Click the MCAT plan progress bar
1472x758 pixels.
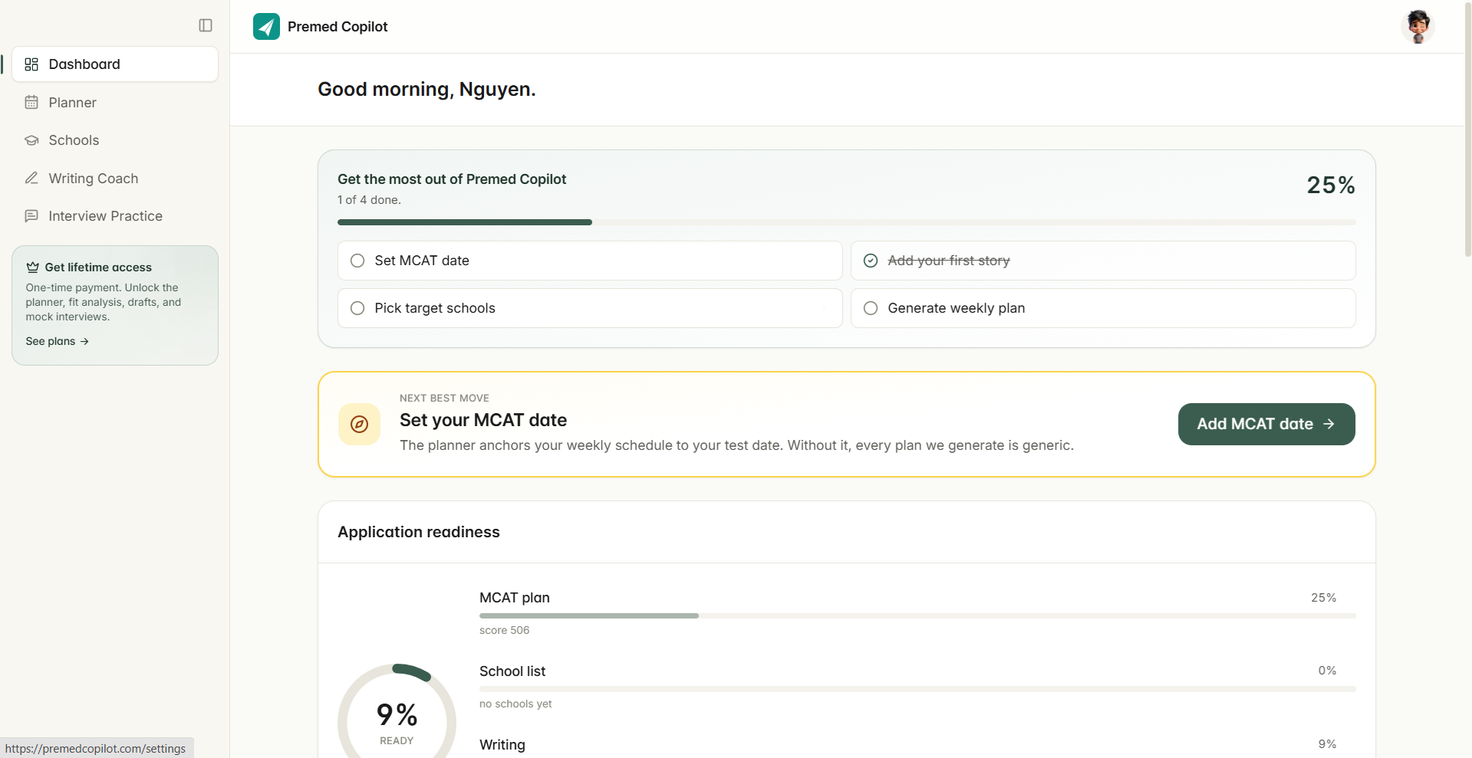tap(917, 615)
